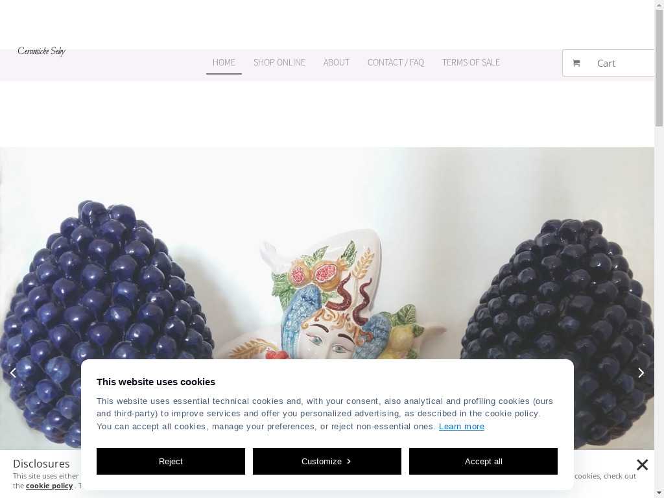Image resolution: width=664 pixels, height=498 pixels.
Task: Grab the vertical page scrollbar thumb
Action: coord(659,67)
